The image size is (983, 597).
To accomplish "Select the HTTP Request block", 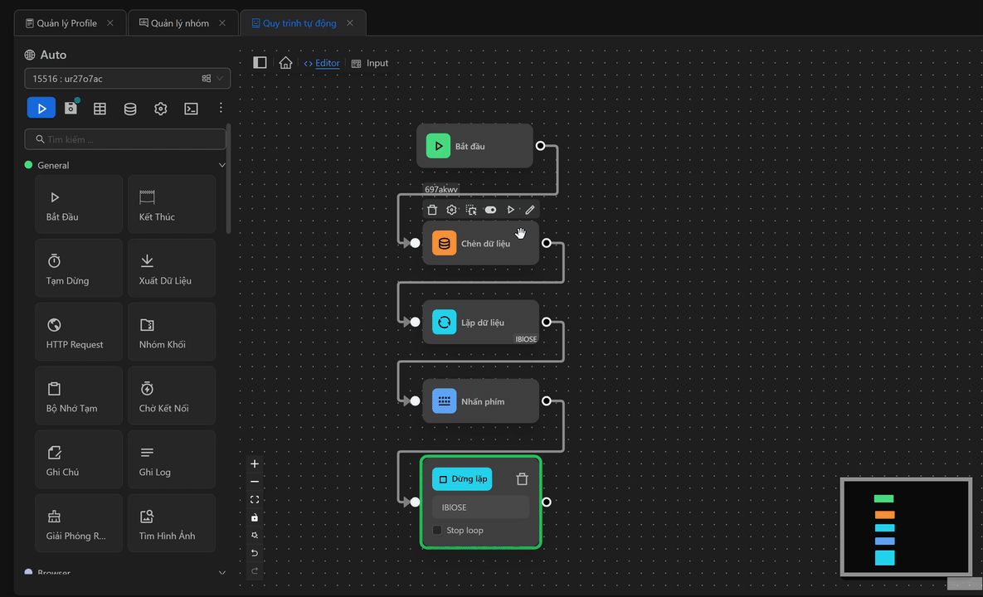I will [79, 334].
